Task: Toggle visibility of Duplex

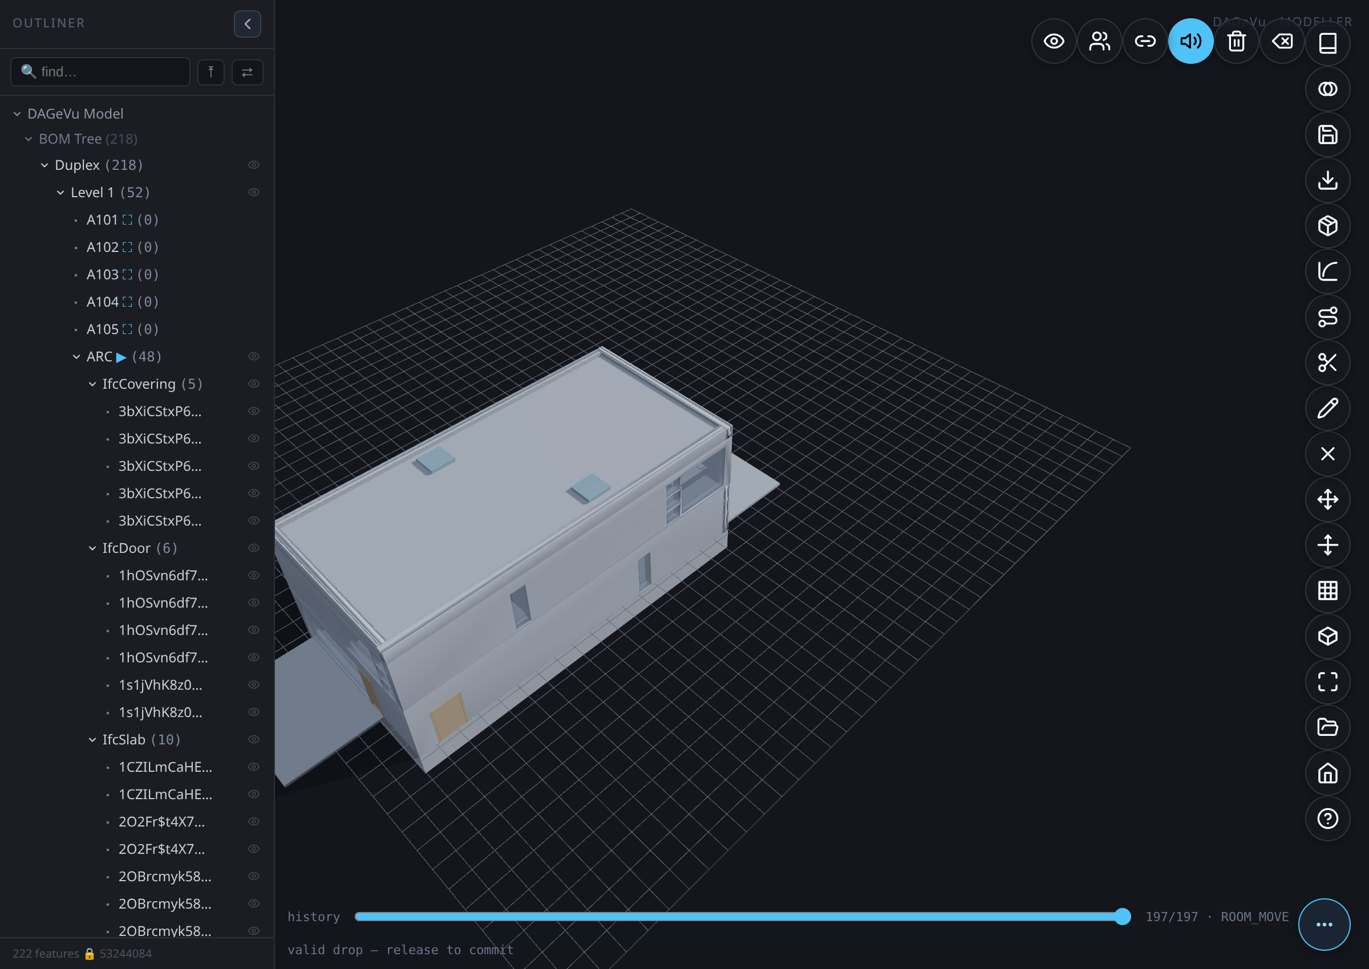Action: [254, 165]
